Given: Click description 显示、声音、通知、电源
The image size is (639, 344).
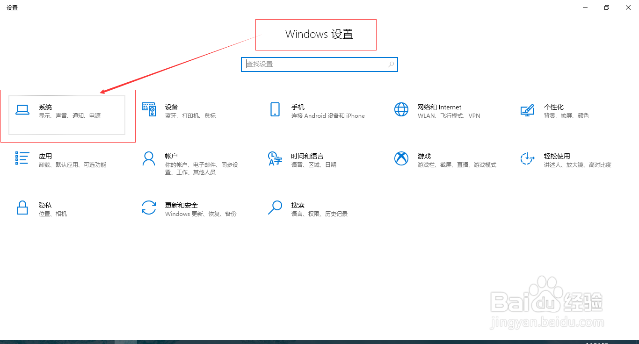Looking at the screenshot, I should (x=70, y=116).
